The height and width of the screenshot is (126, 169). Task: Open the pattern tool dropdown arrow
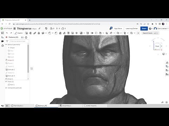(84, 33)
